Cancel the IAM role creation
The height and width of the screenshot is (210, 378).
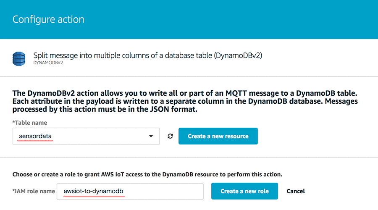click(x=296, y=191)
